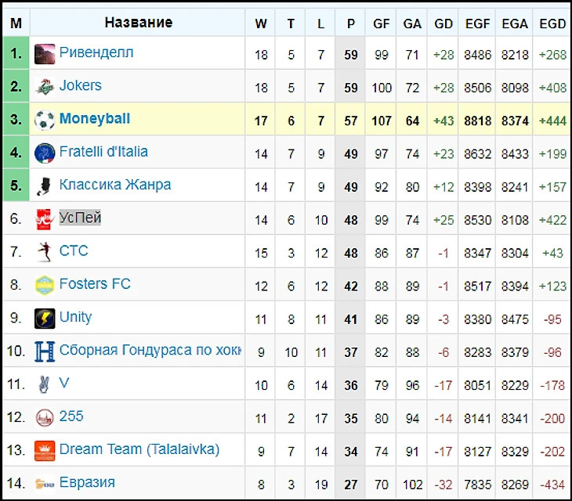Click the Fosters FC team logo
The height and width of the screenshot is (501, 572).
tap(45, 285)
